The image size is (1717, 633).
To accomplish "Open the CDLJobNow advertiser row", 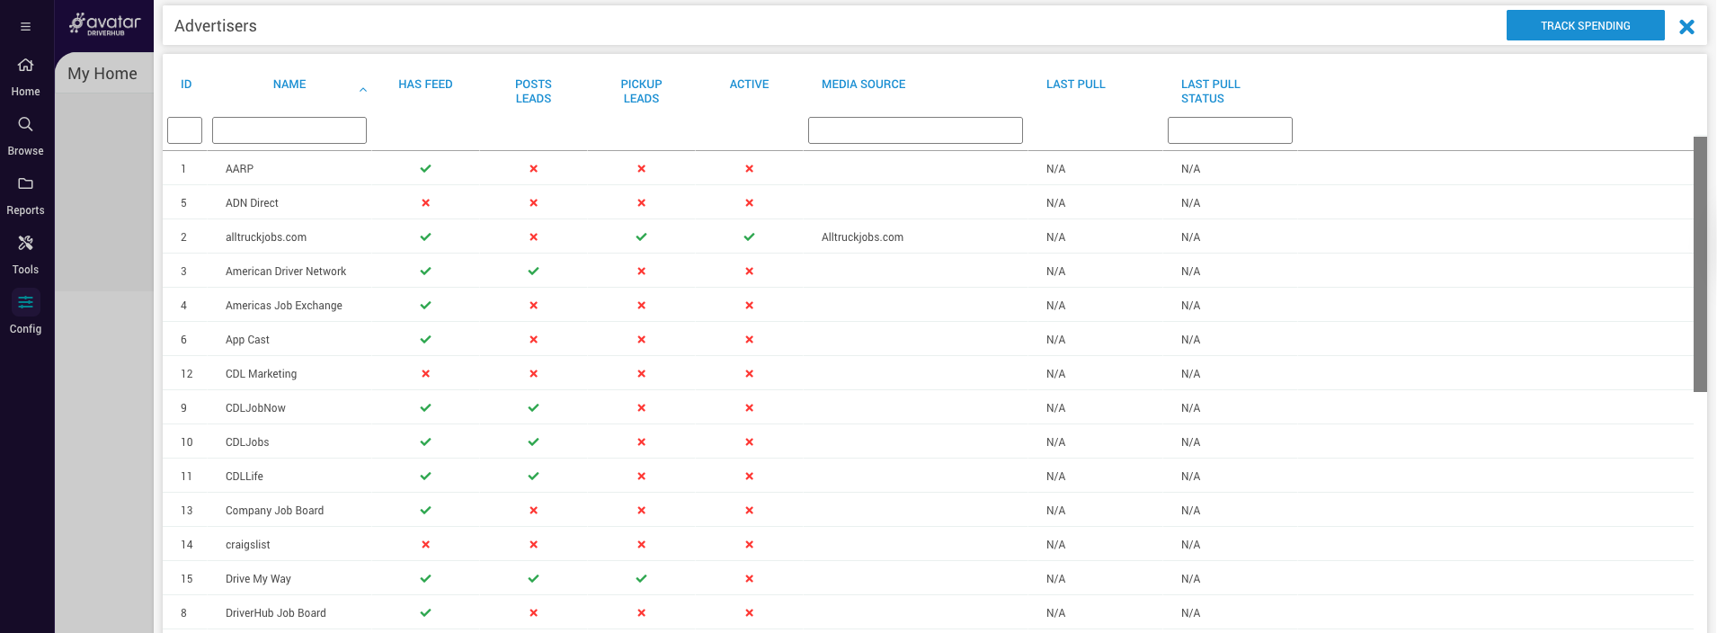I will pyautogui.click(x=255, y=408).
